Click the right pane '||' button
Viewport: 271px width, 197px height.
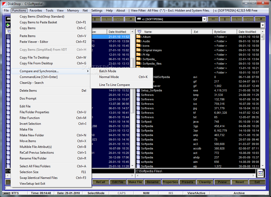[x=225, y=19]
